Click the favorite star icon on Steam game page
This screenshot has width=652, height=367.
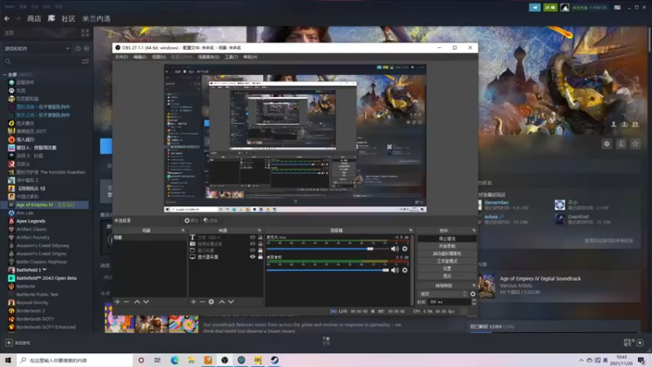point(635,144)
